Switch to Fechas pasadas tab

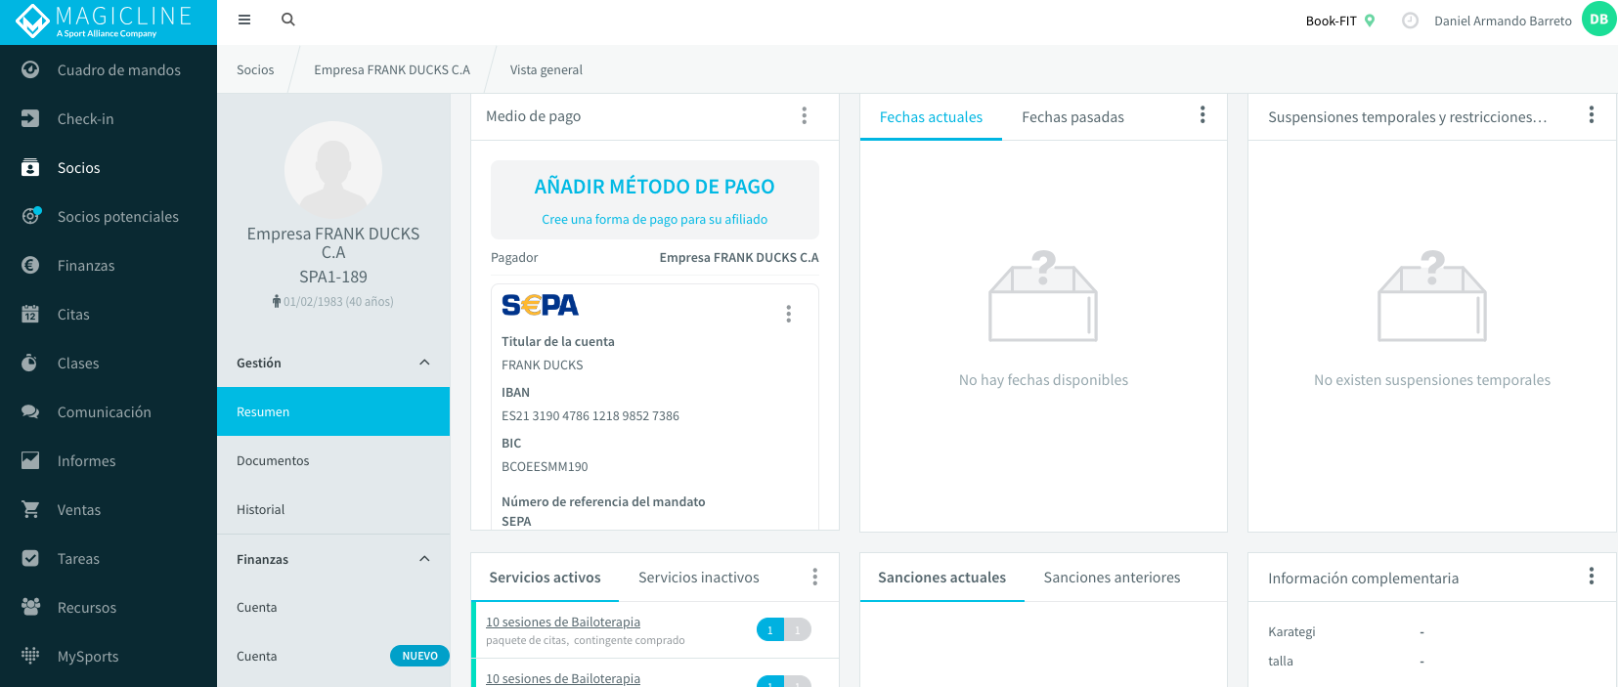point(1072,117)
